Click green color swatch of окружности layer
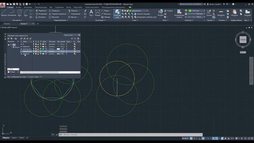Screen dimensions: 254x143 pos(43,51)
